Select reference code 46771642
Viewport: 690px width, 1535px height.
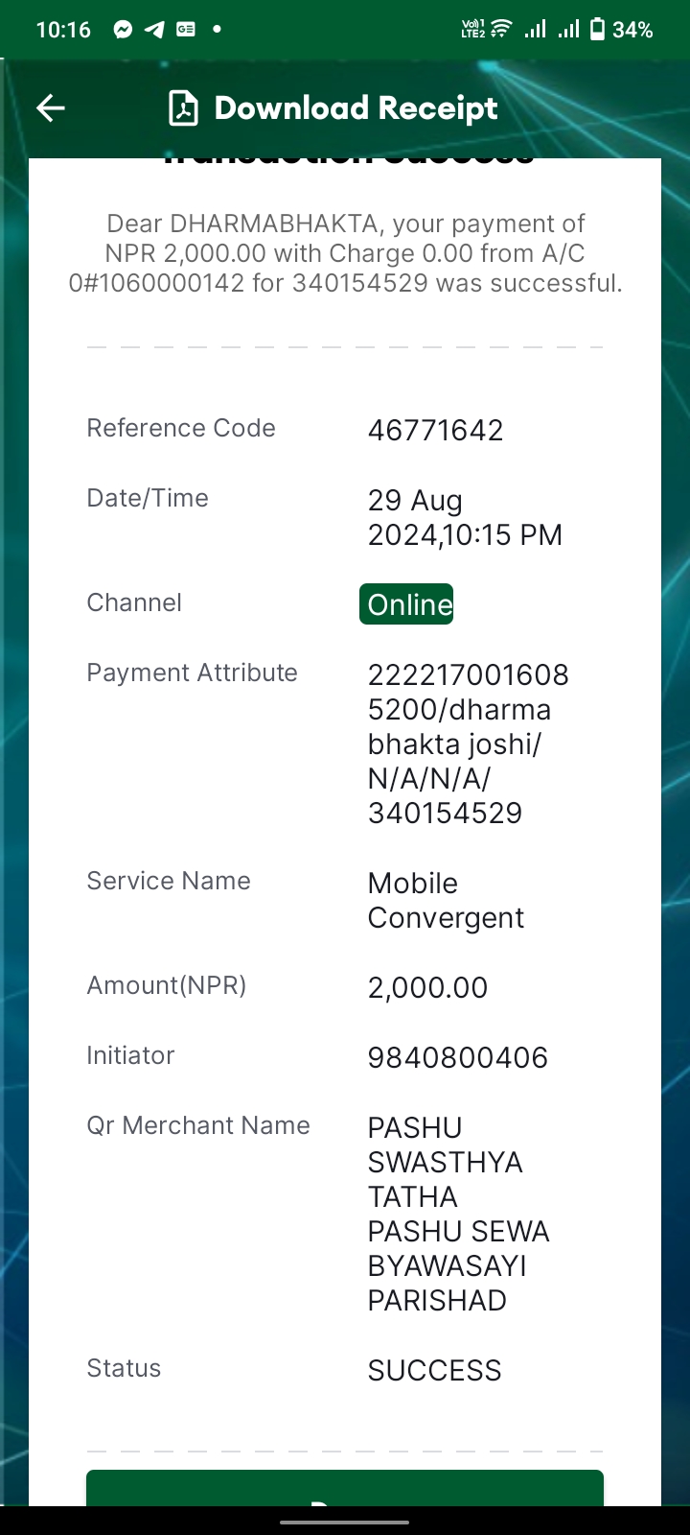coord(435,430)
